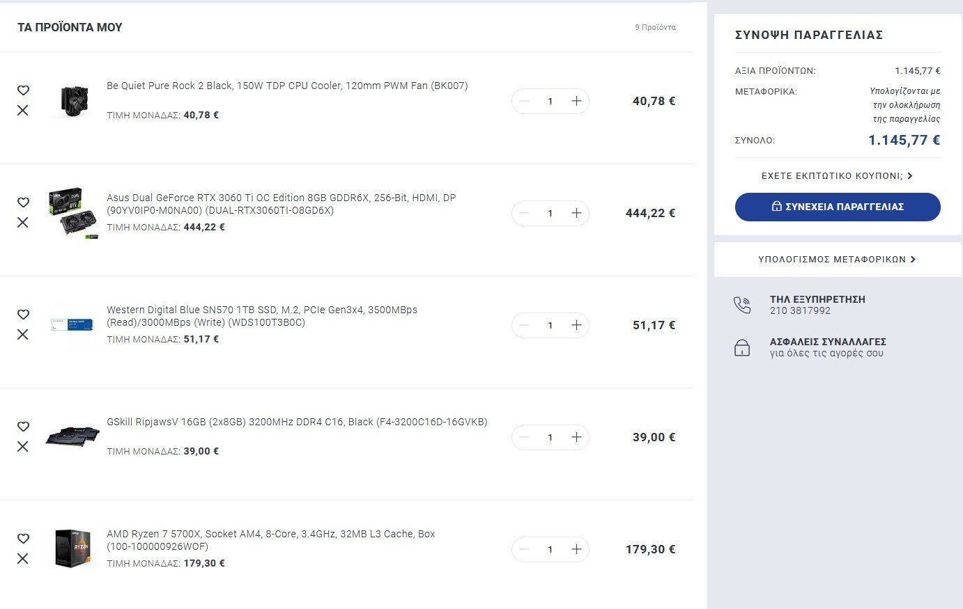Remove Be Quiet Pure Rock cooler from cart
This screenshot has height=609, width=963.
point(23,111)
